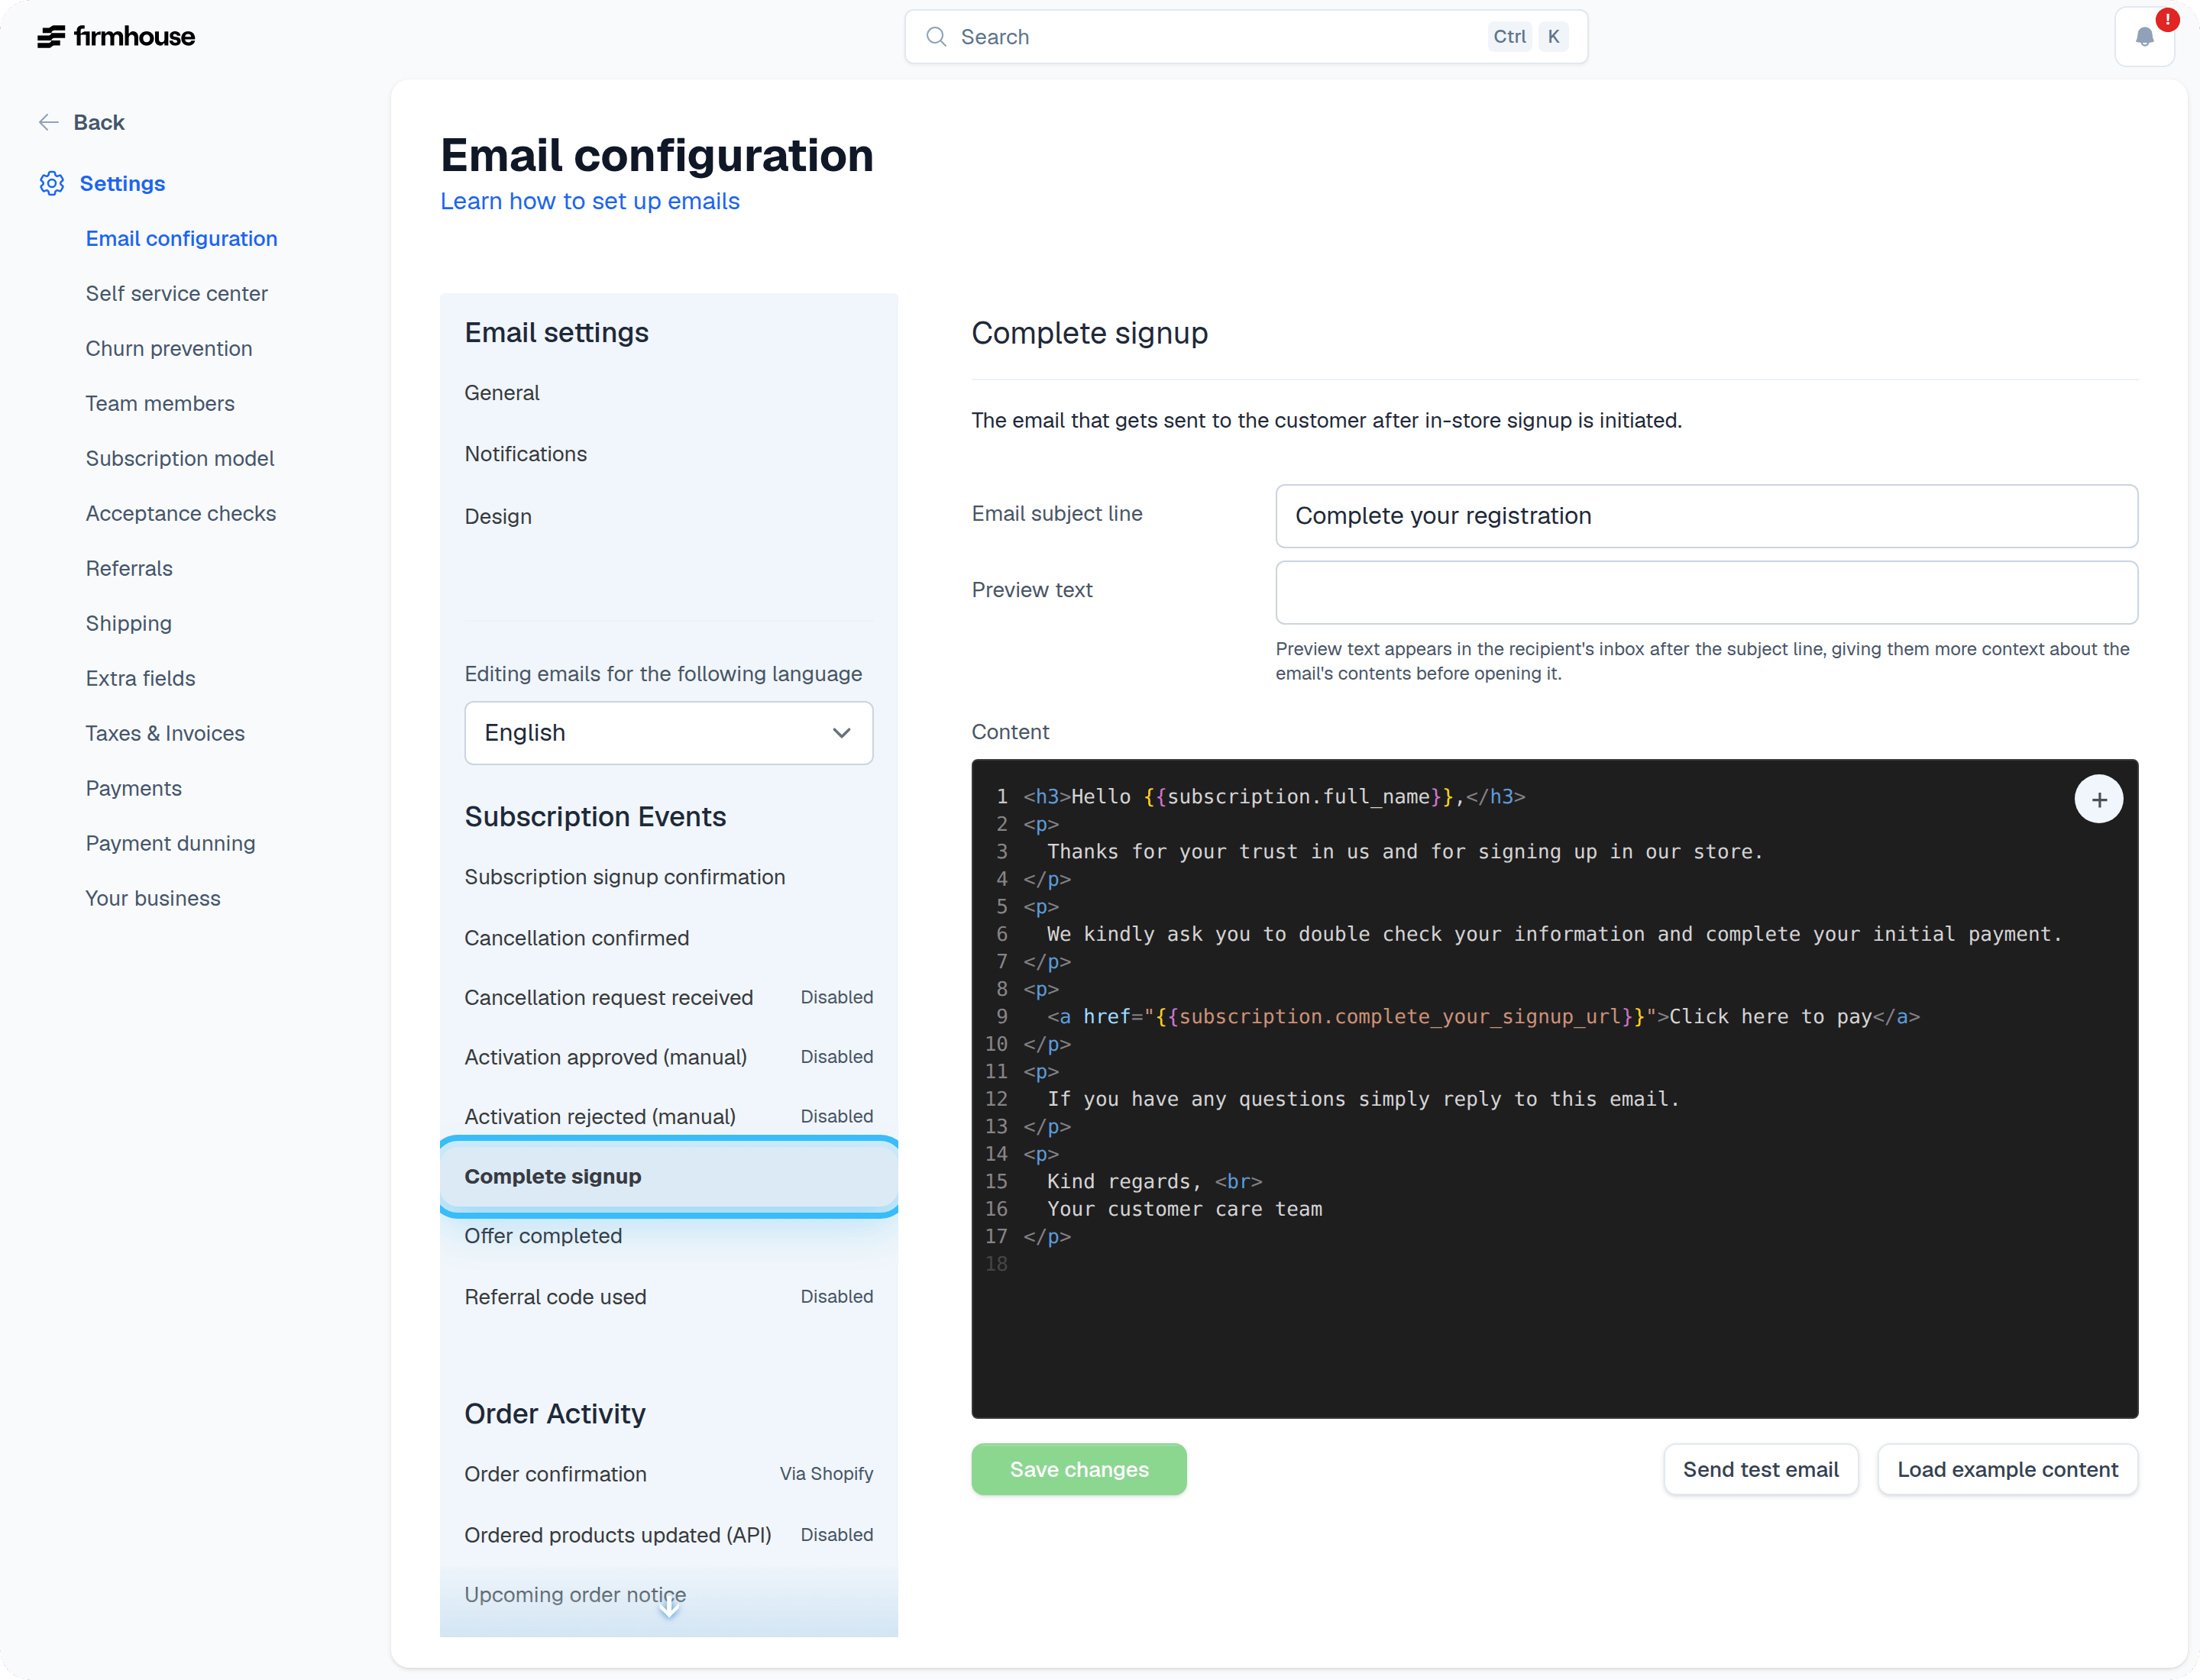Screen dimensions: 2200x1680
Task: Open Subscription model
Action: point(179,458)
